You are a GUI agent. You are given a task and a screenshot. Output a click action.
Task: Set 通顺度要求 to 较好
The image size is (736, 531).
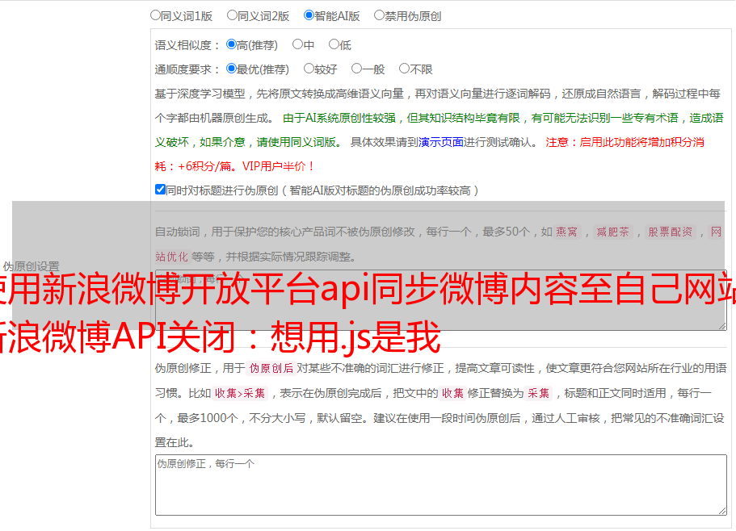point(309,69)
